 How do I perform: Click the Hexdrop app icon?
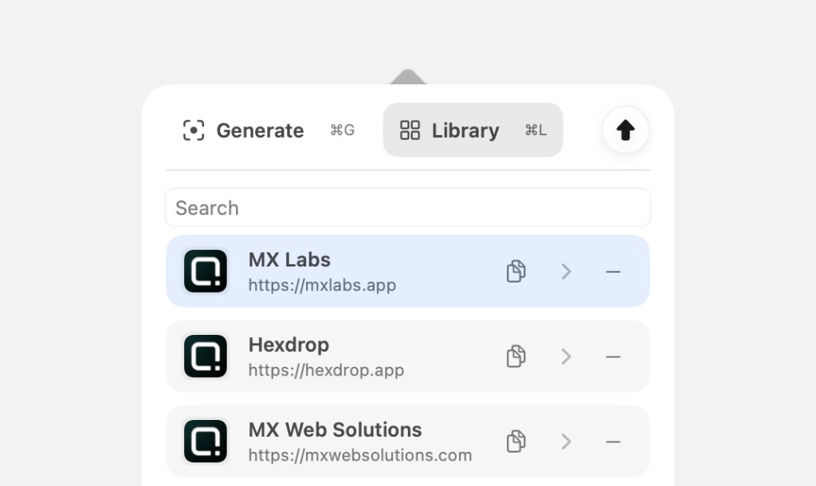point(206,356)
